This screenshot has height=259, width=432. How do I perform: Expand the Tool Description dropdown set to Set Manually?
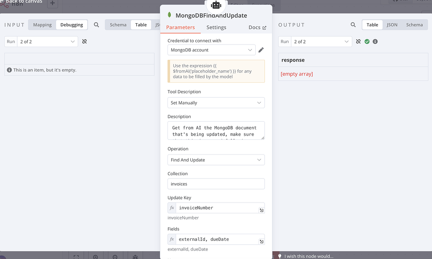[x=216, y=102]
